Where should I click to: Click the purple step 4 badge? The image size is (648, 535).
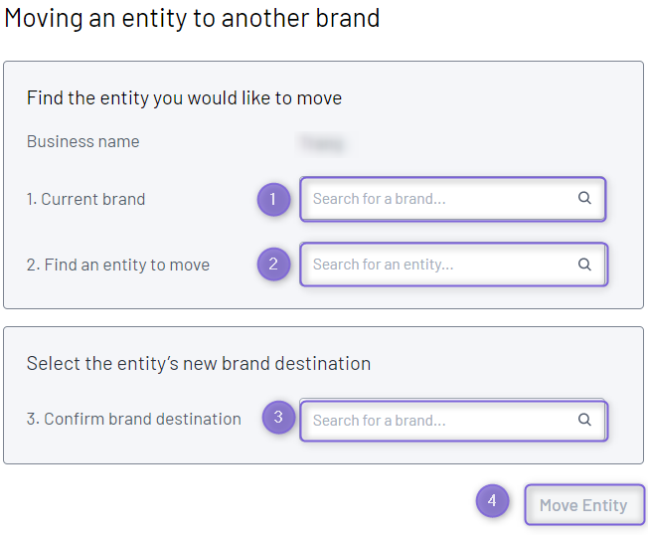[x=492, y=500]
